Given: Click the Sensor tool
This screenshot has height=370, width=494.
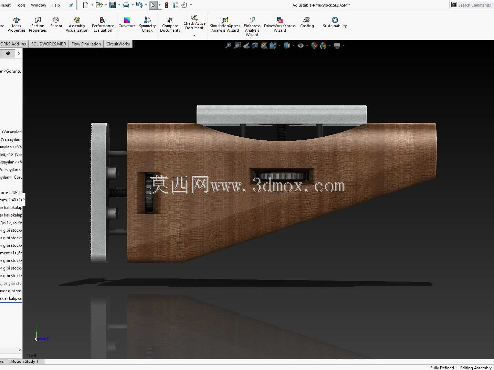Looking at the screenshot, I should coord(56,22).
